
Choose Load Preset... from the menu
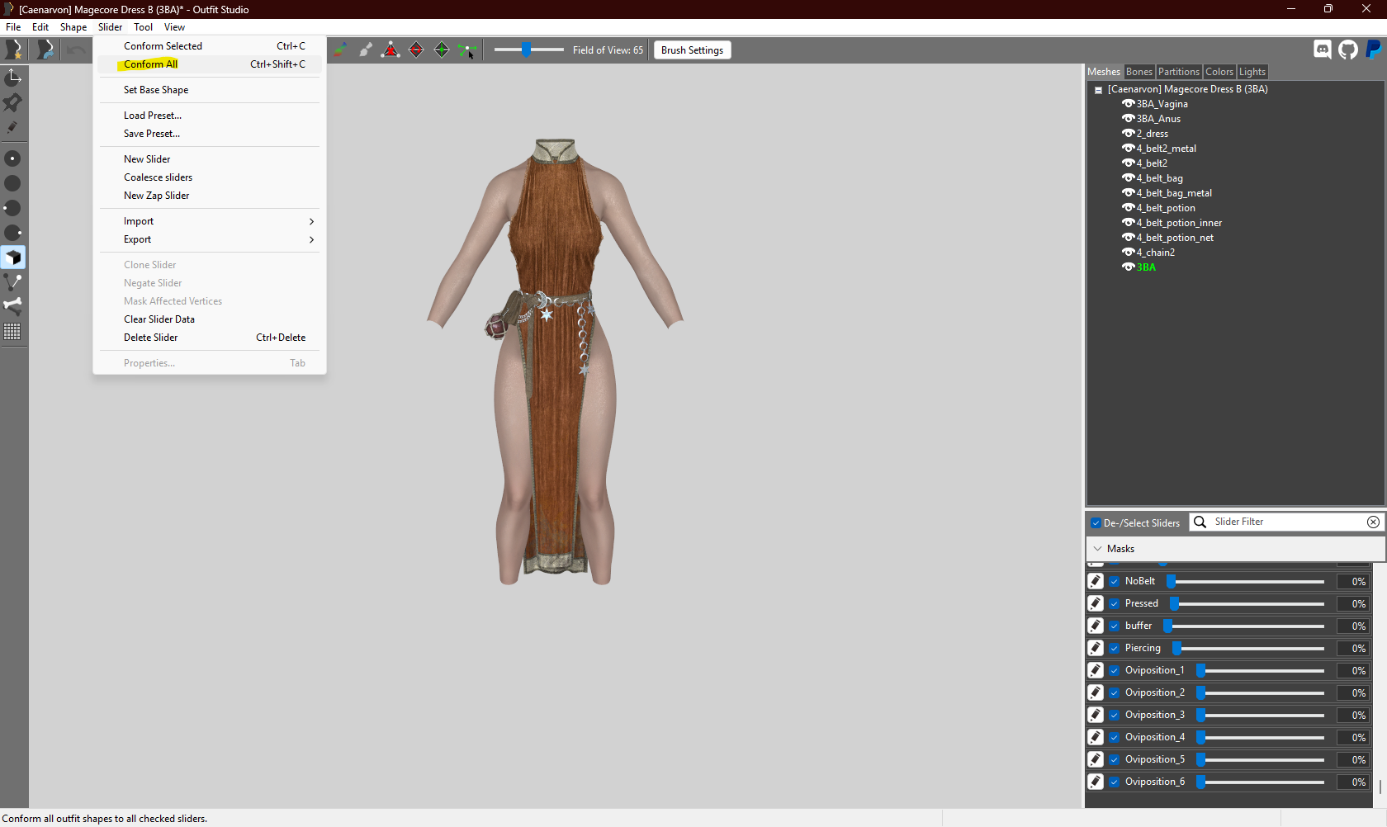pos(210,116)
